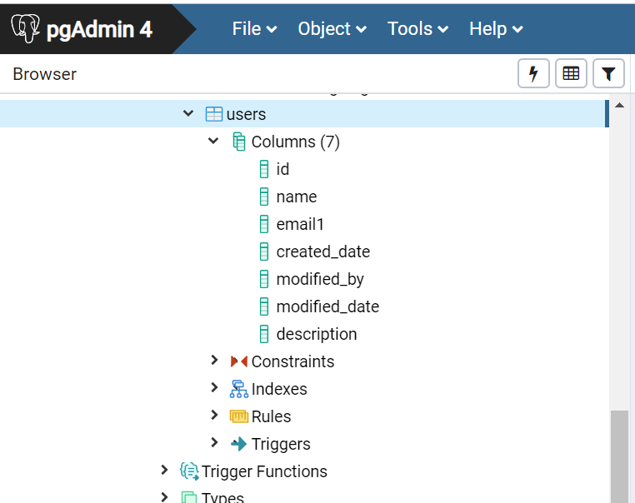Select the Triggers label
This screenshot has height=503, width=635.
(281, 445)
